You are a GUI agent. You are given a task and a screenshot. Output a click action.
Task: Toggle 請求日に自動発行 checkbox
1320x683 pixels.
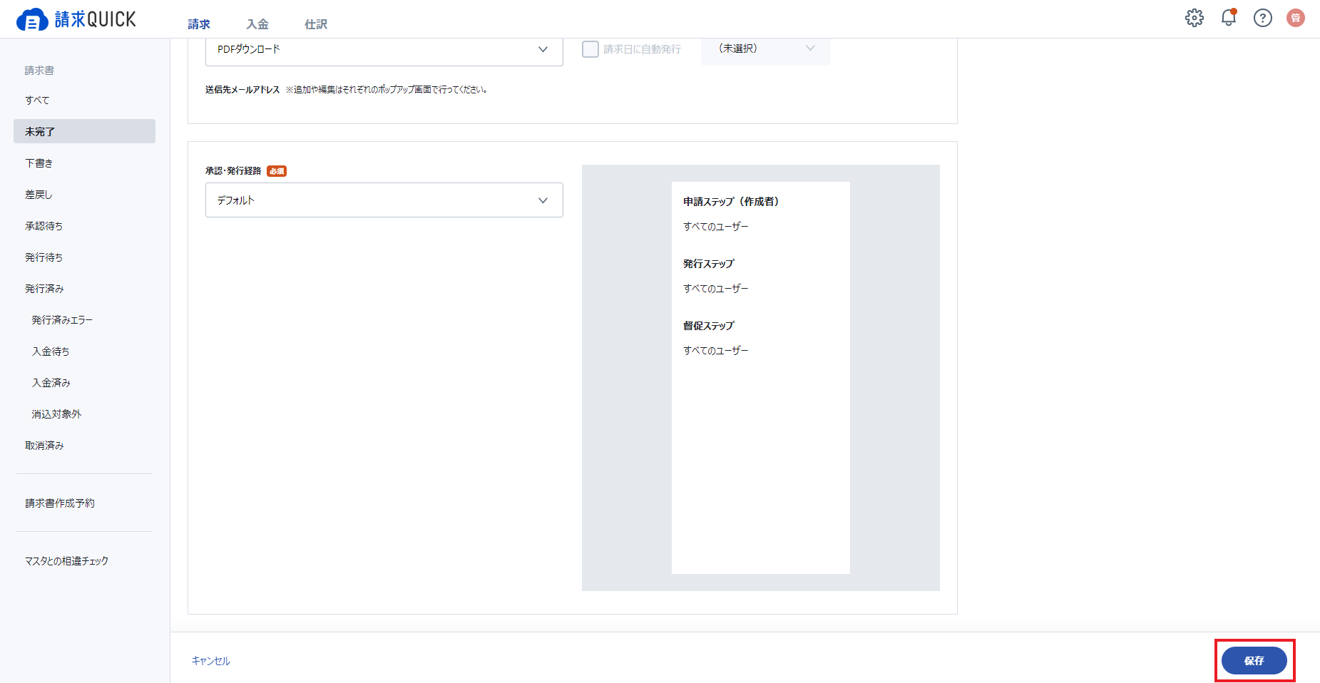[590, 49]
